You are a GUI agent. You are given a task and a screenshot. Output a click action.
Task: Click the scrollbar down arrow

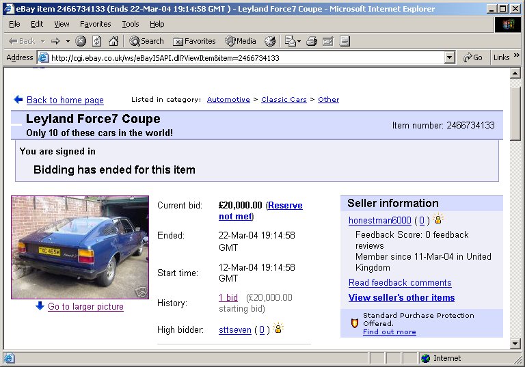[515, 344]
